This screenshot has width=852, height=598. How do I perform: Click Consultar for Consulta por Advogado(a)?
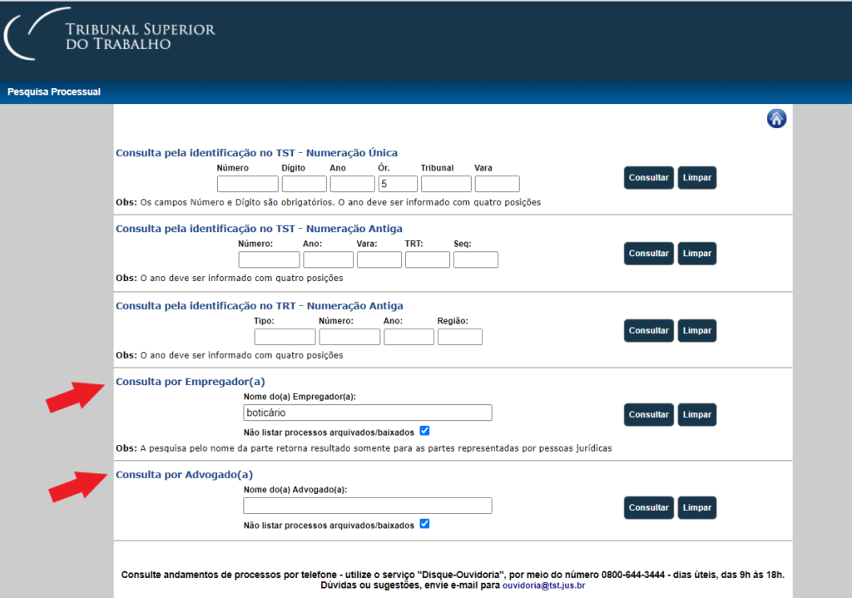[649, 507]
